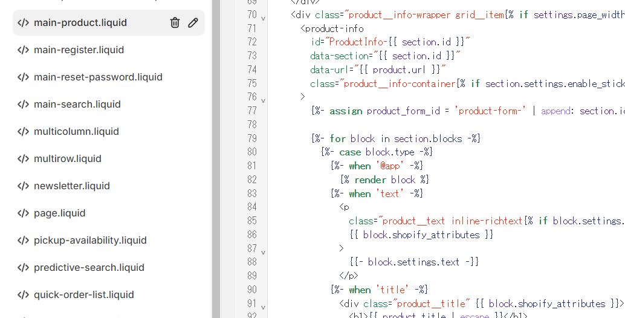Click 'data-url' attribute on line 74
Screen dimensions: 625x318
[330, 70]
